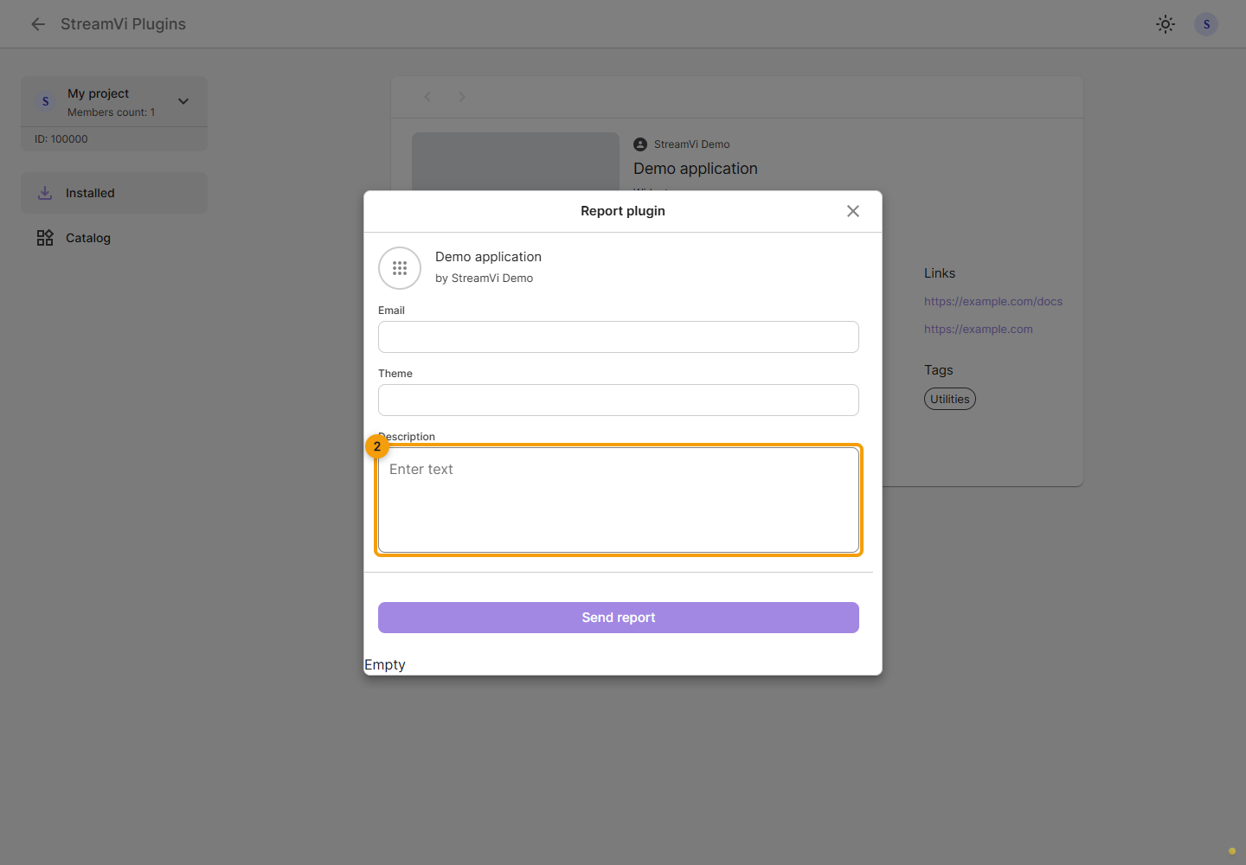Click the next chevron in plugin panel
This screenshot has height=865, width=1246.
(462, 97)
